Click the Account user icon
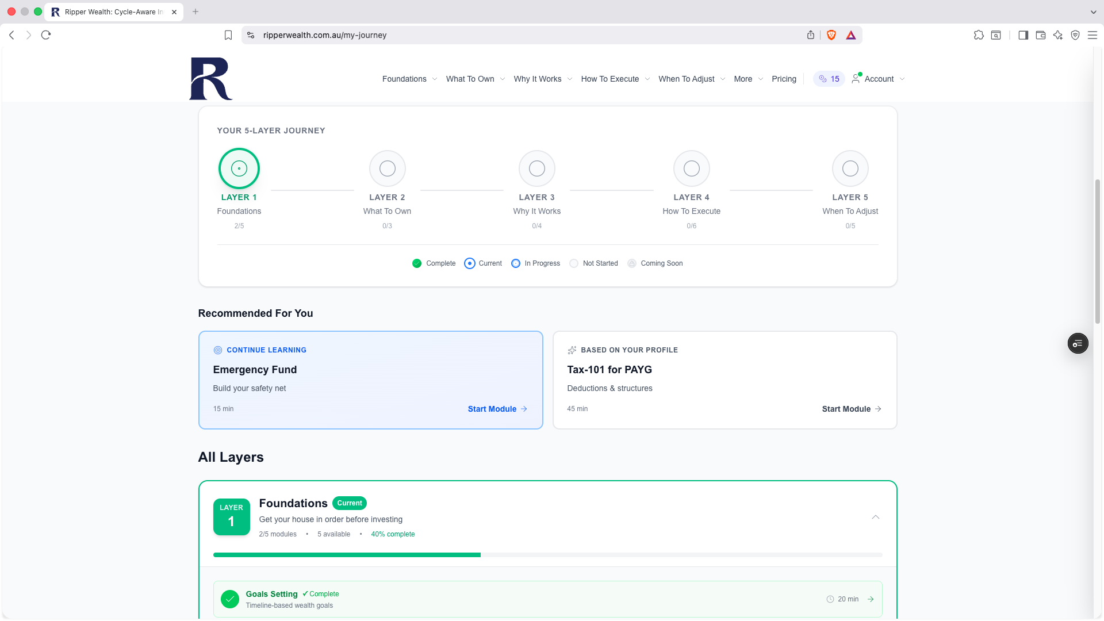This screenshot has width=1104, height=621. click(856, 78)
